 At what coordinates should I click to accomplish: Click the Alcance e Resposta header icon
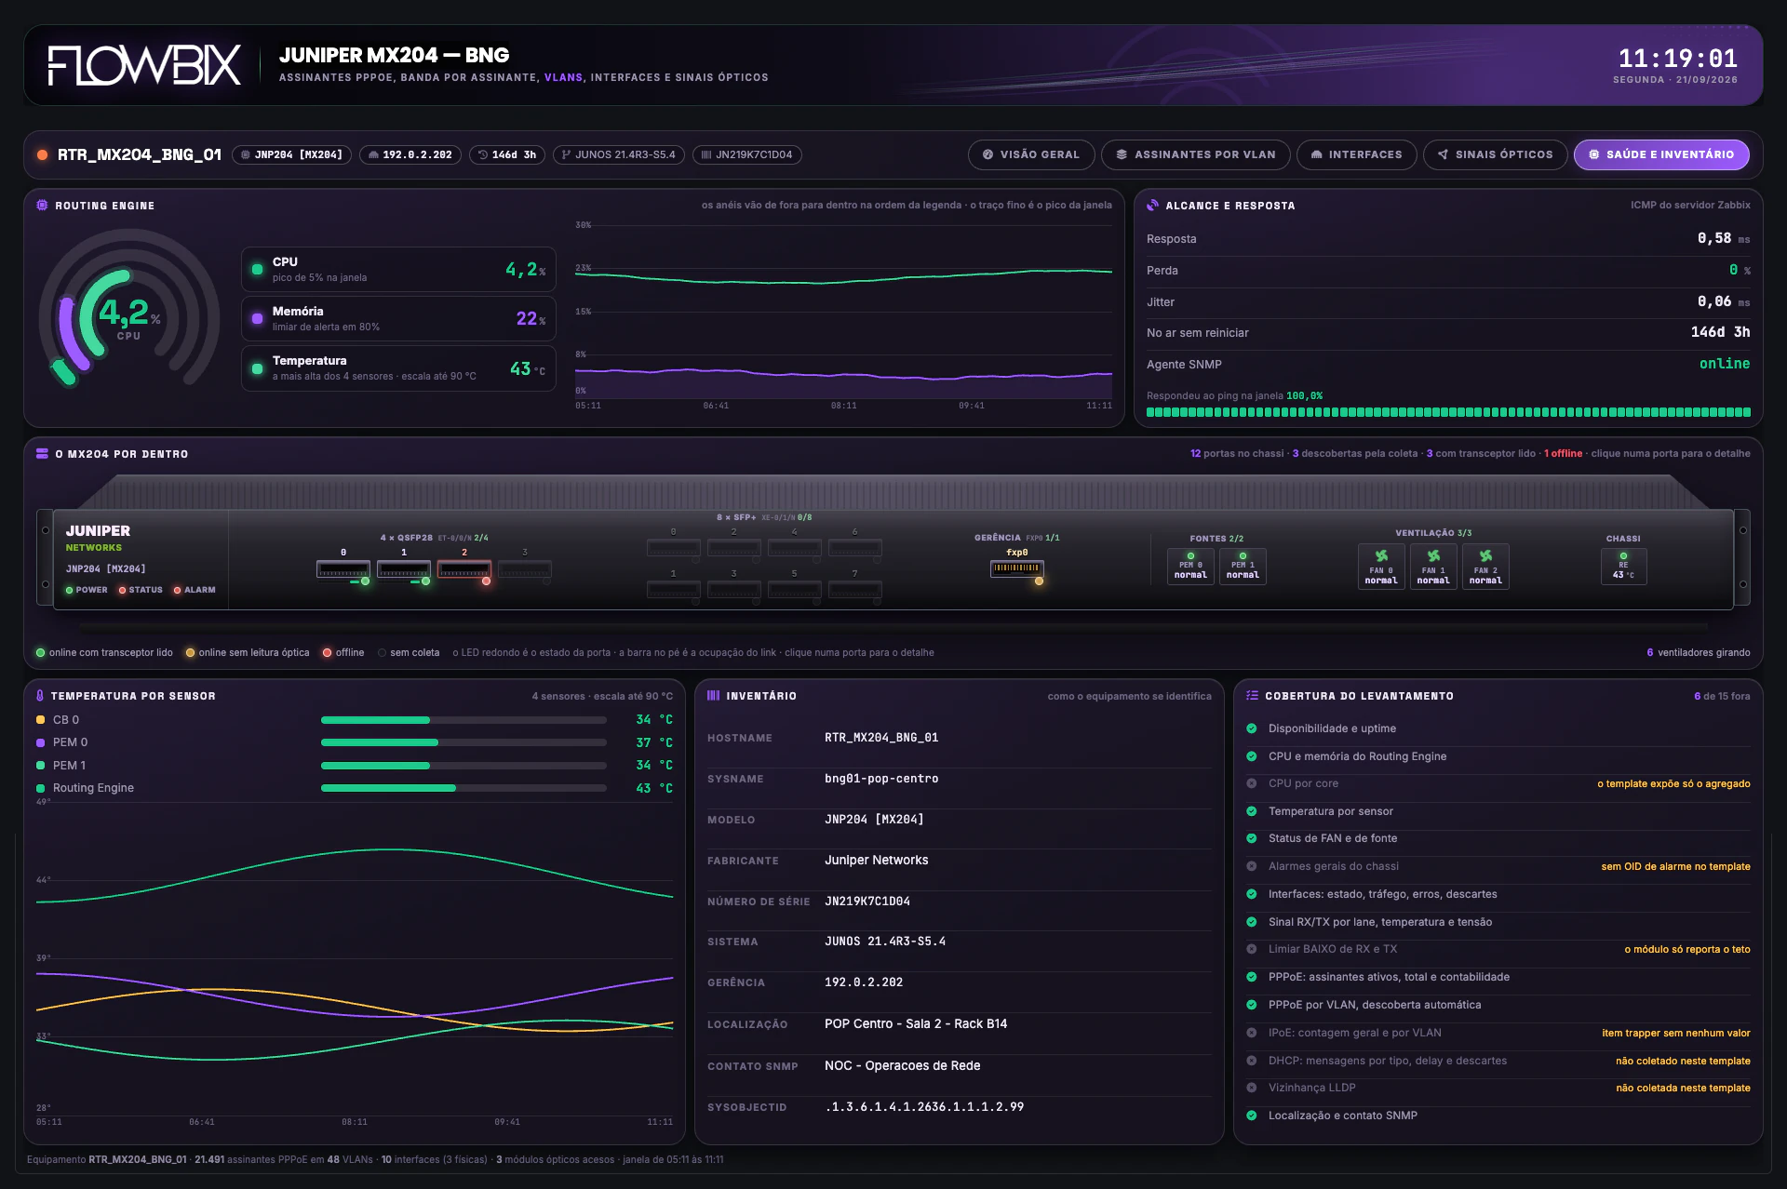1153,205
